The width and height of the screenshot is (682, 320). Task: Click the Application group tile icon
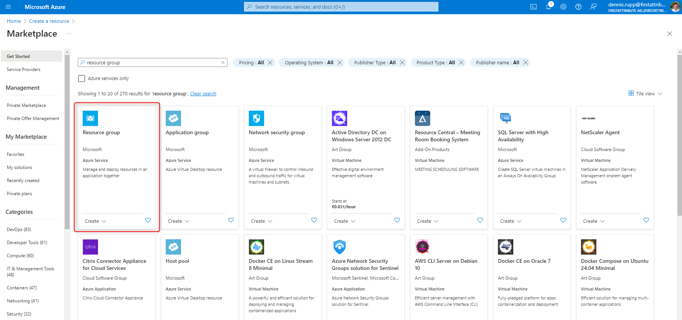(x=173, y=118)
